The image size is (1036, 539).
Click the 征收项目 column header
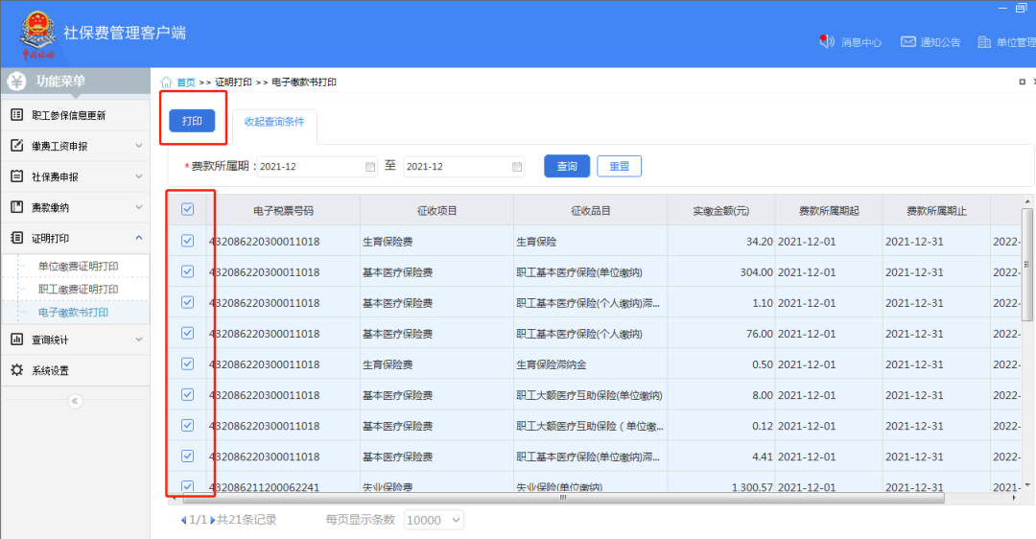436,211
